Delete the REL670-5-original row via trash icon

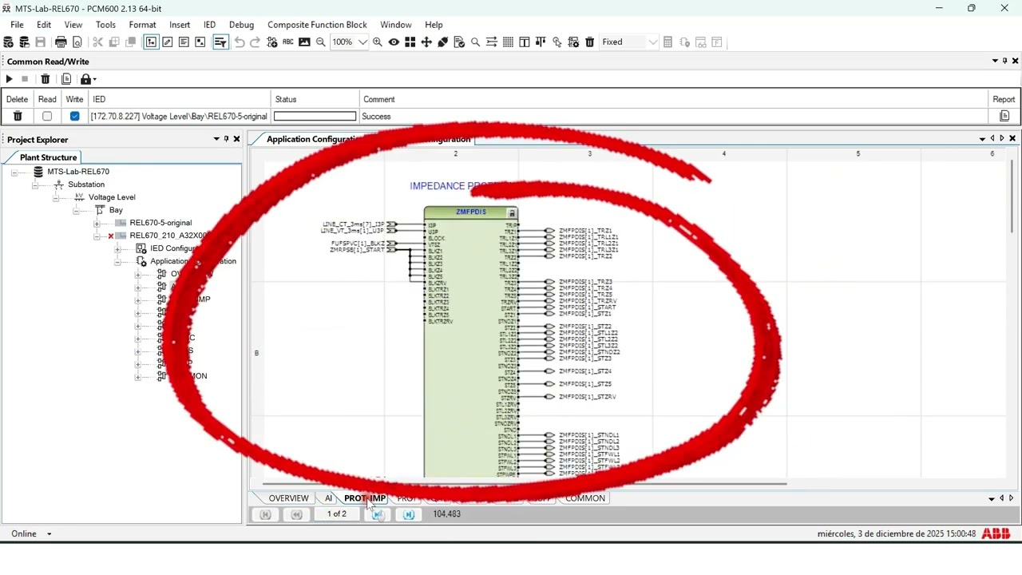point(18,117)
